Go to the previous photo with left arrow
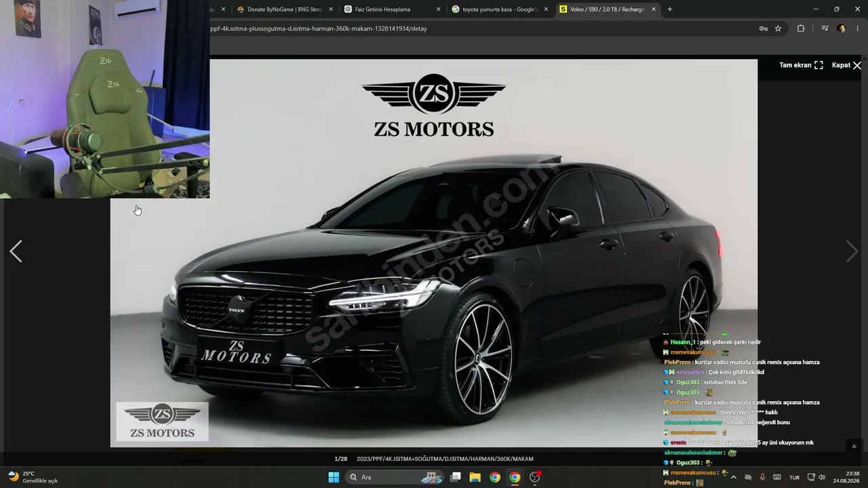 (x=16, y=251)
